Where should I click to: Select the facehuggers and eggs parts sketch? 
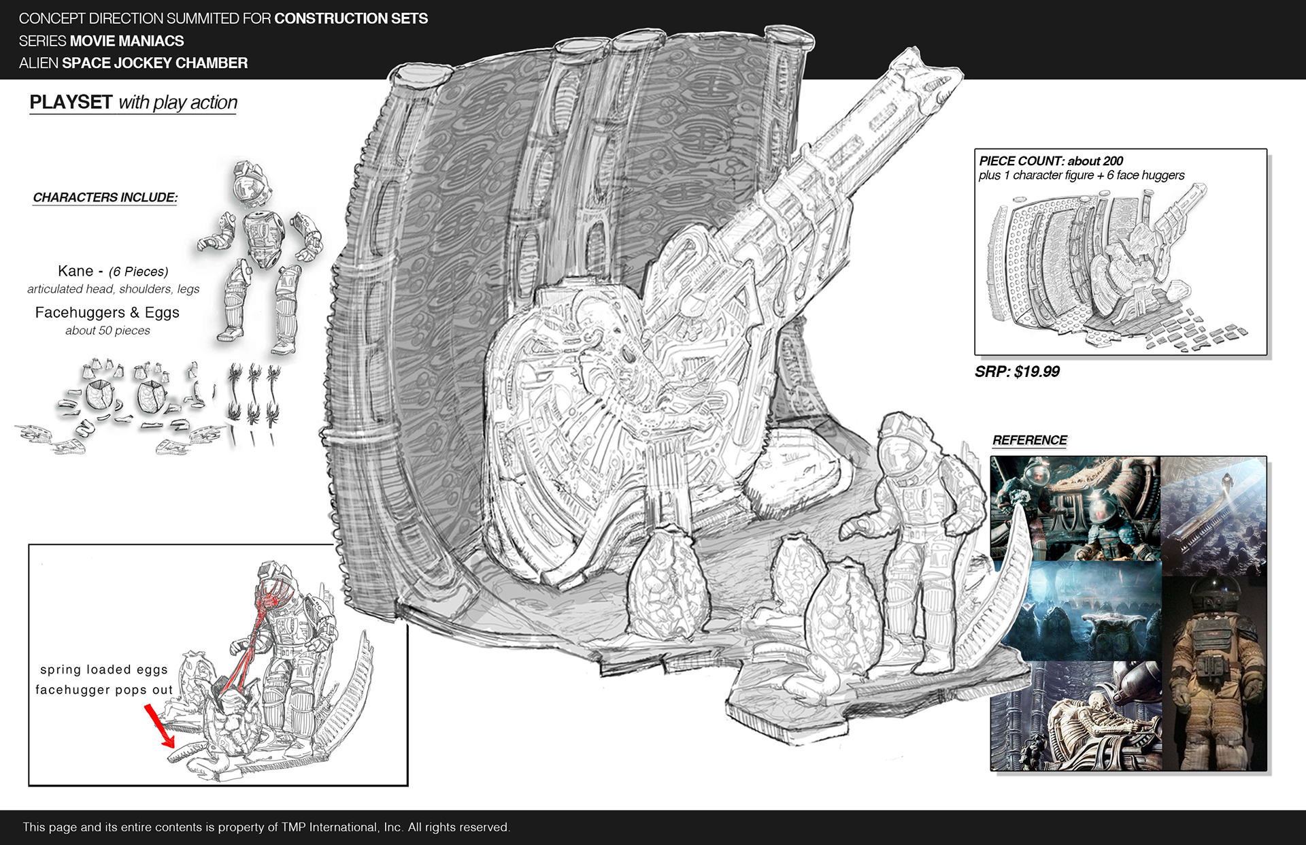click(150, 408)
